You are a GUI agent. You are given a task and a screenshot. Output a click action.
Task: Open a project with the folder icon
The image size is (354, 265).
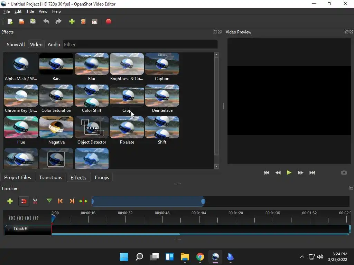[x=21, y=21]
